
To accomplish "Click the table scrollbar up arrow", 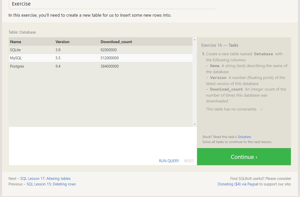I will [x=195, y=40].
